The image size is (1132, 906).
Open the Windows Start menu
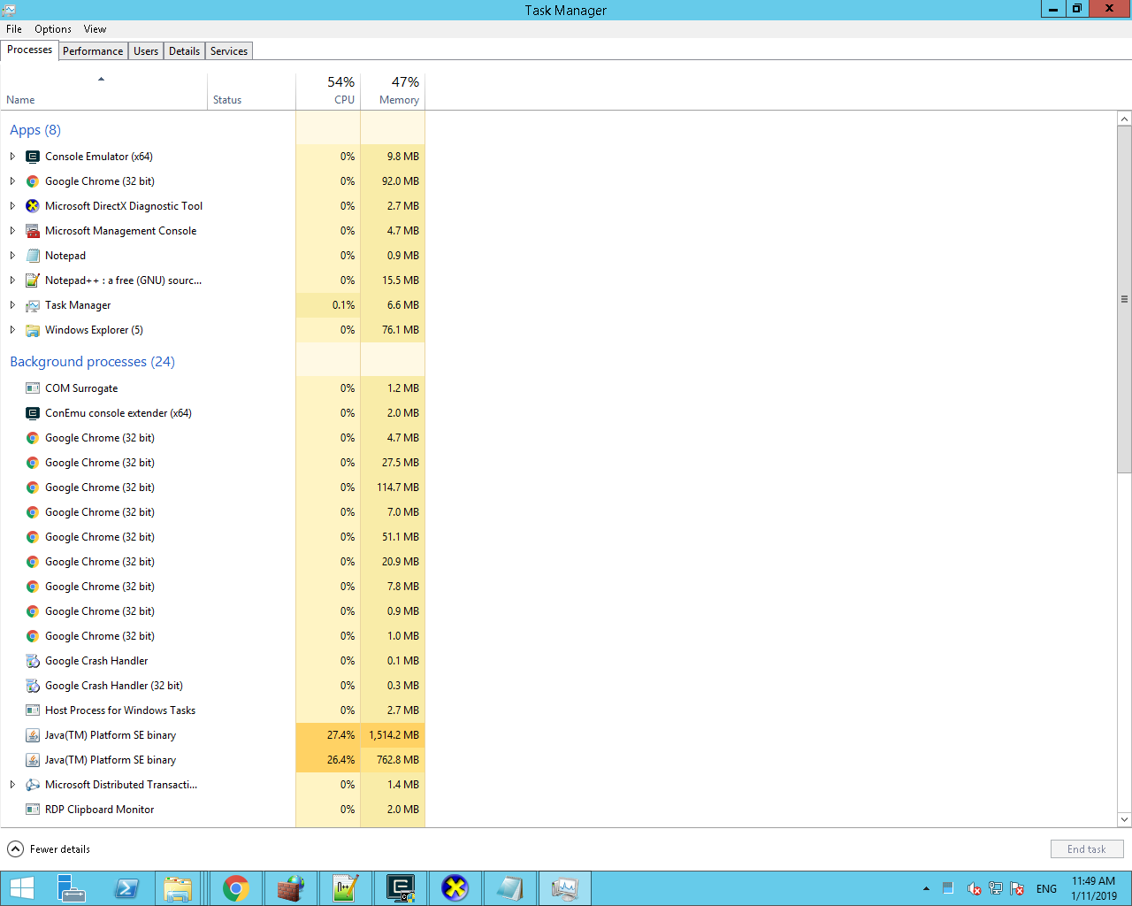[x=21, y=888]
